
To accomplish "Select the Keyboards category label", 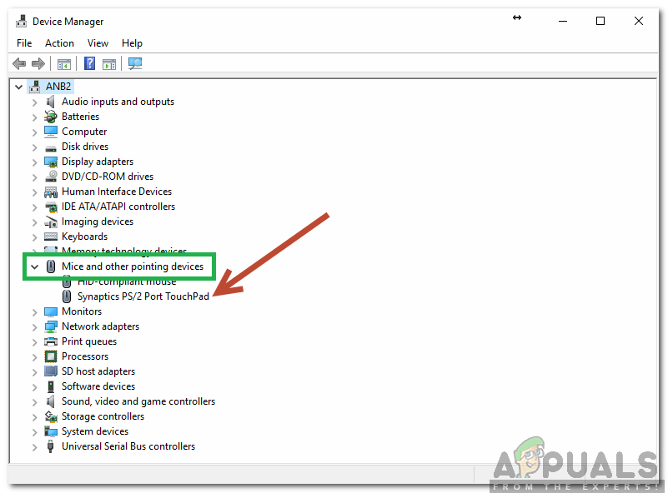I will 84,237.
